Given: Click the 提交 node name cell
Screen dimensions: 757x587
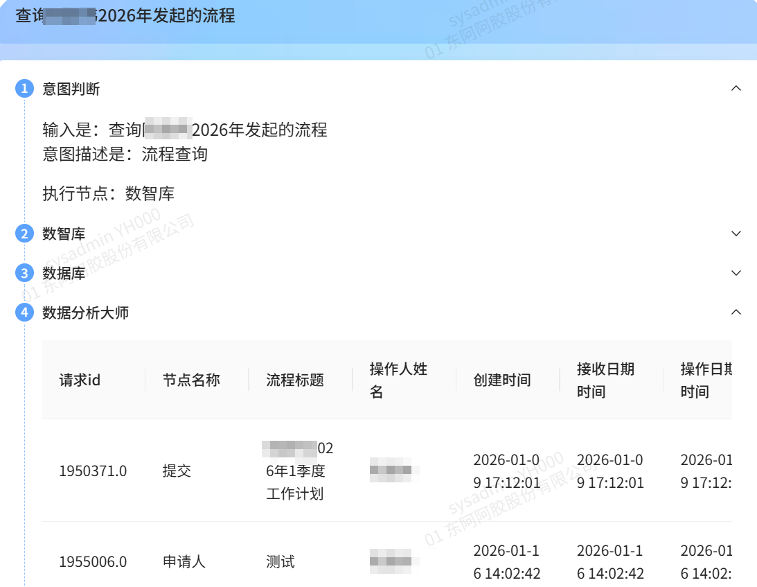Looking at the screenshot, I should [x=177, y=471].
